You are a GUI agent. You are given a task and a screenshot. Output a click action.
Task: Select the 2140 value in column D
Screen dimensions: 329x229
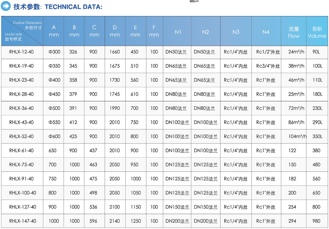coord(115,221)
